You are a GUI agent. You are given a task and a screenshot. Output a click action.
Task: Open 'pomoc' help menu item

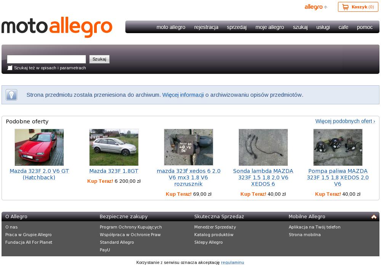pos(365,27)
